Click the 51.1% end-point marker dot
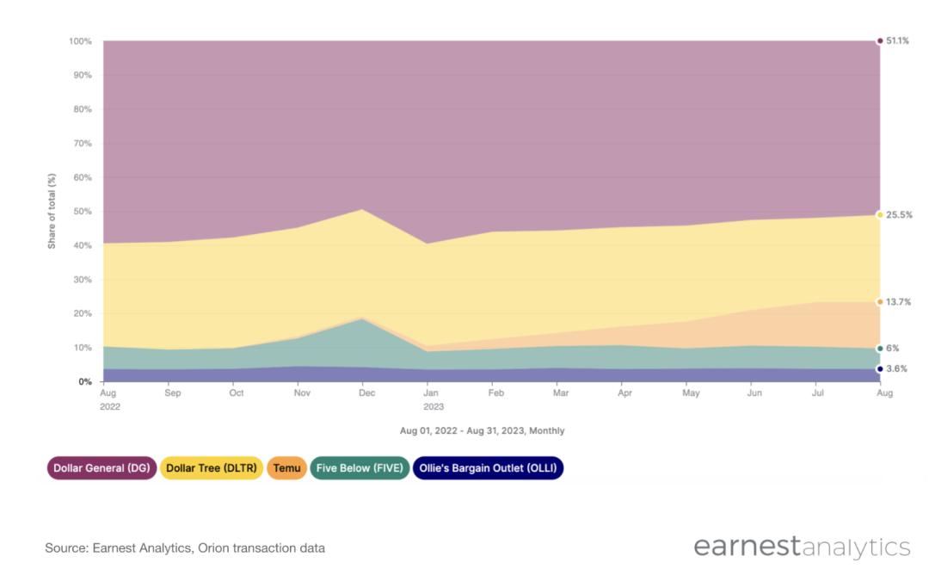Screen dimensions: 929x587 pyautogui.click(x=880, y=41)
